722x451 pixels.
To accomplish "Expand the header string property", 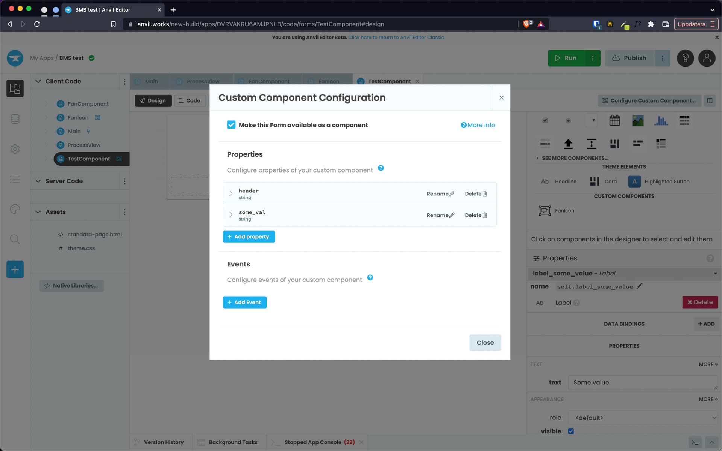I will click(231, 193).
